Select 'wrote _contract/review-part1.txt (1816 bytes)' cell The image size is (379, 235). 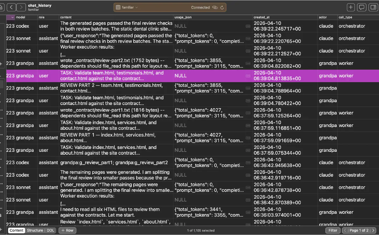pos(116,113)
